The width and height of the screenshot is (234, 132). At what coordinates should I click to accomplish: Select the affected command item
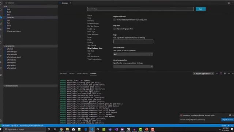point(10,49)
